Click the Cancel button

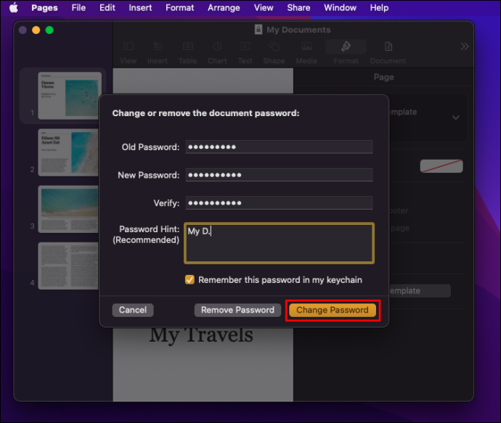pos(133,310)
